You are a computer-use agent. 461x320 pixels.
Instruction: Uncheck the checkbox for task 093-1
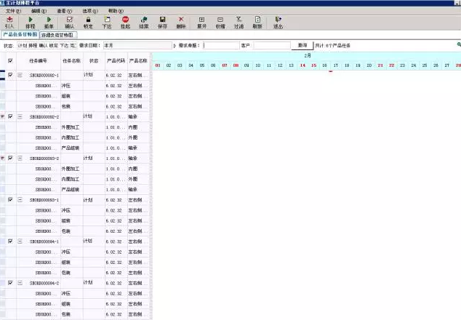pos(10,200)
